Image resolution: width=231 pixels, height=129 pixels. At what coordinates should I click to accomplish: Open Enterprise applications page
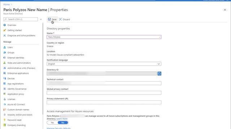pos(18,73)
